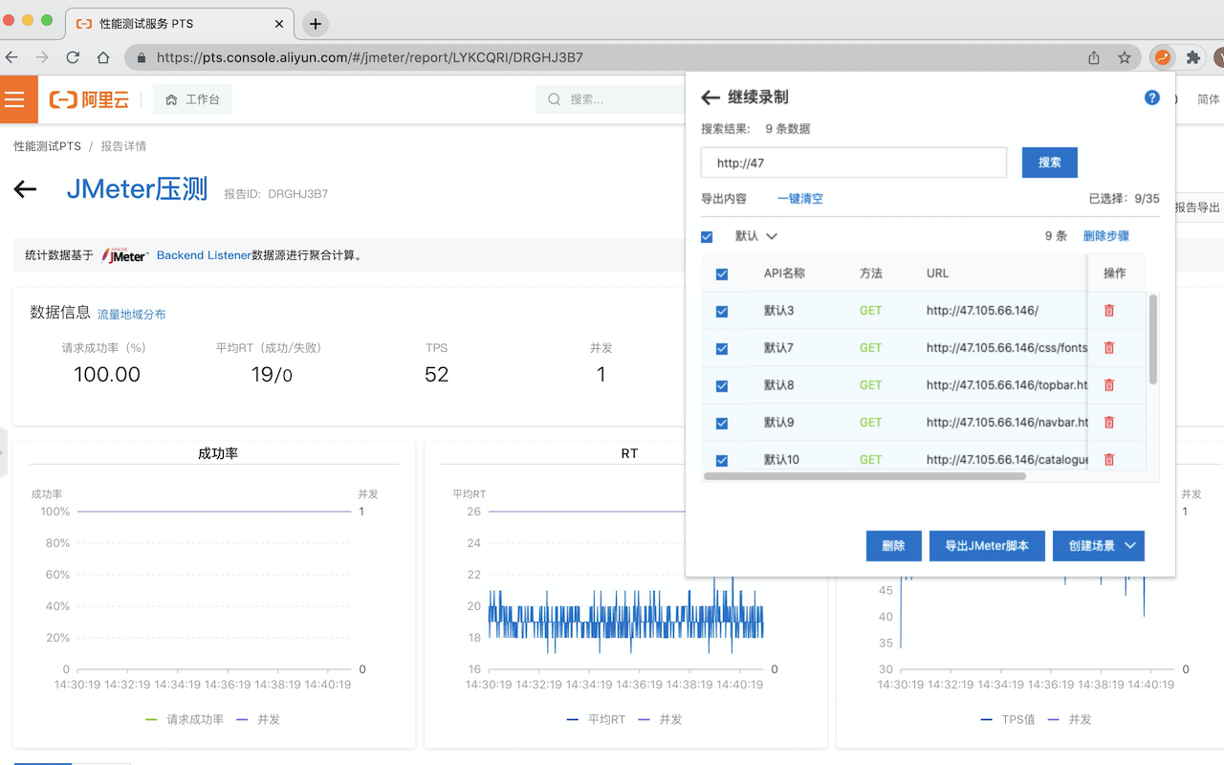Click the 简体 language selector
Image resolution: width=1224 pixels, height=765 pixels.
[1209, 99]
